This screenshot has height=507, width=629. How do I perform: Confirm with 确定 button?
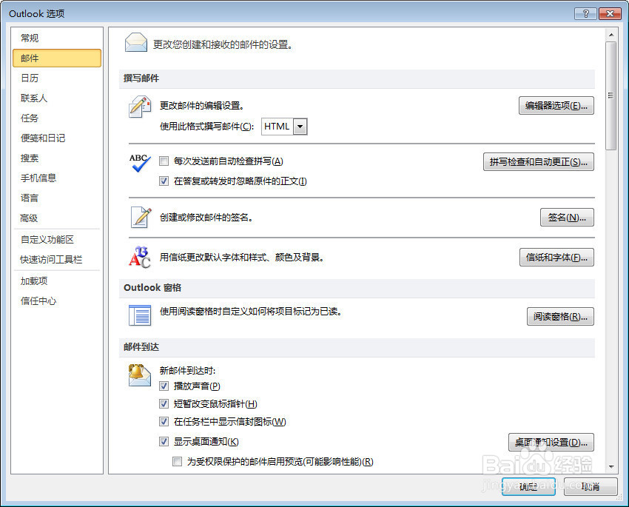pyautogui.click(x=528, y=486)
